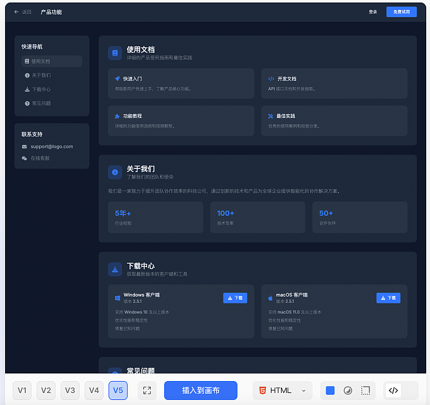Open the HTML format dropdown

click(282, 390)
